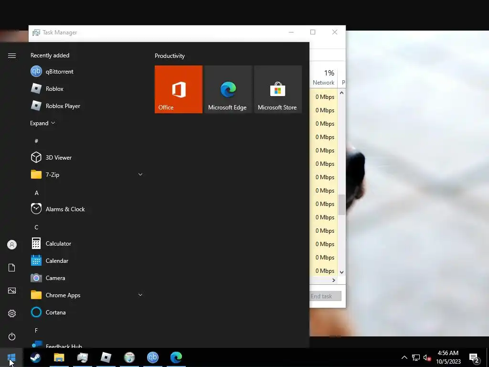The width and height of the screenshot is (489, 367).
Task: Launch Calculator from the app list
Action: click(87, 243)
